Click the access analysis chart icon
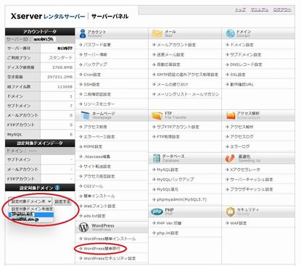 pos(231,116)
